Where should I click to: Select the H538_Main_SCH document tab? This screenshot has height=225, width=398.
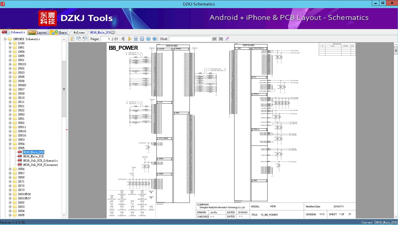100,32
